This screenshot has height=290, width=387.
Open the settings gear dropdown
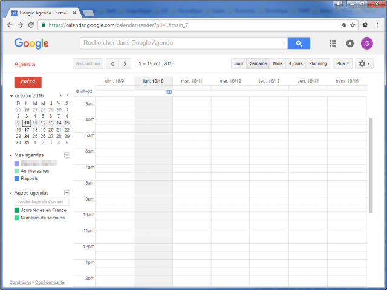(x=364, y=63)
